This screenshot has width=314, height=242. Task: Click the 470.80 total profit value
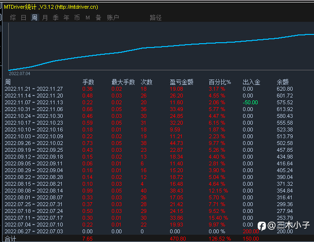click(x=178, y=239)
